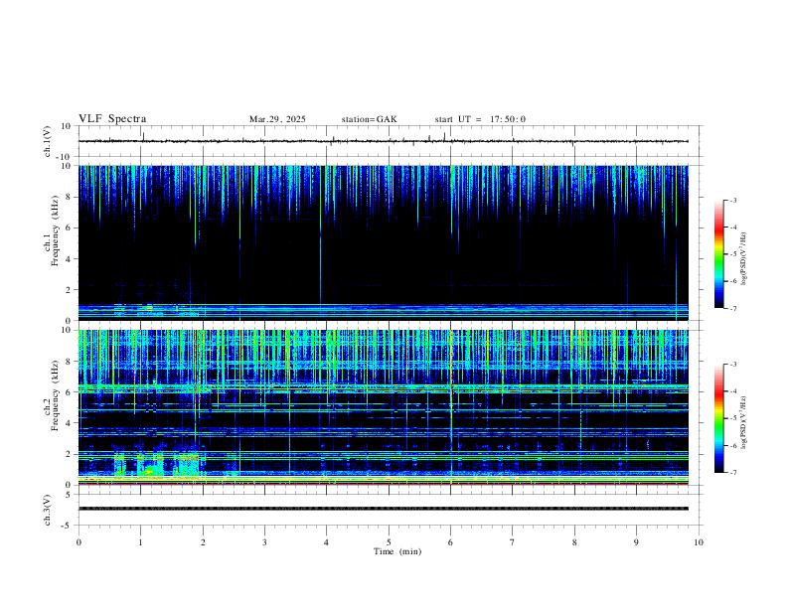
Task: Select the date text "Mar.29, 2025"
Action: point(277,119)
